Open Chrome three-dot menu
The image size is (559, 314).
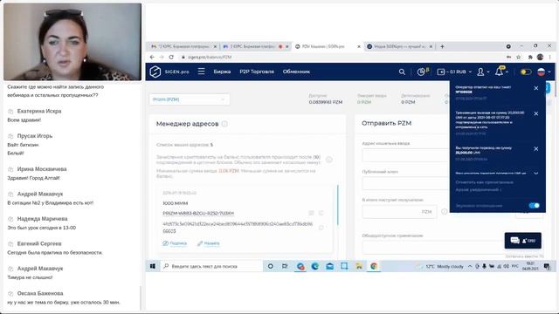click(550, 57)
